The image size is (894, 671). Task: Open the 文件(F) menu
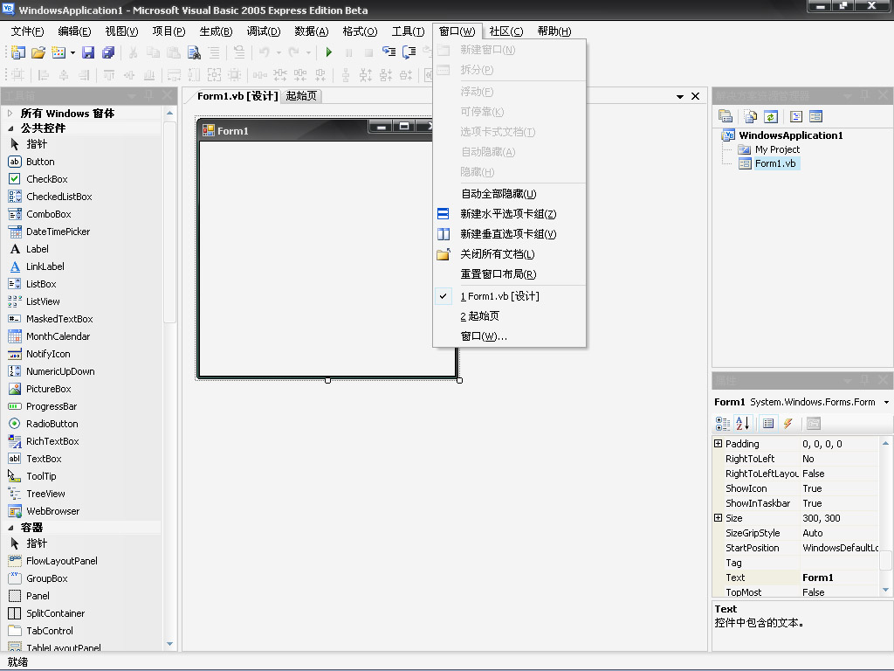coord(27,31)
